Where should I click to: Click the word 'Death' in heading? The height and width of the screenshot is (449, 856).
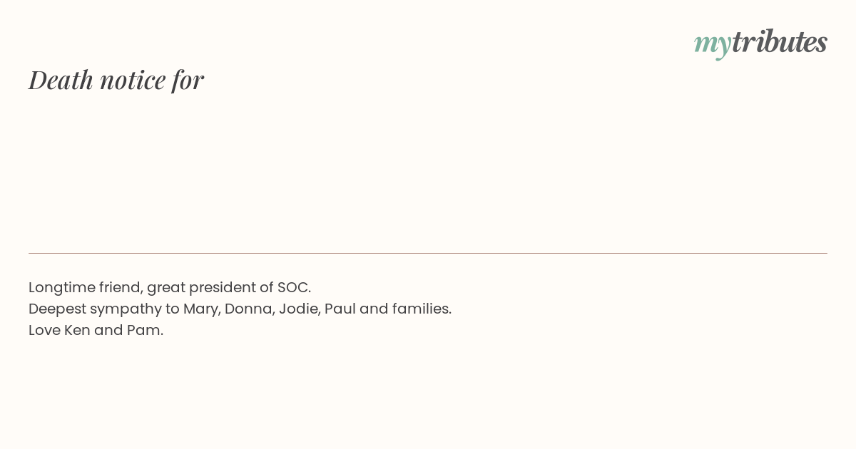click(x=61, y=80)
